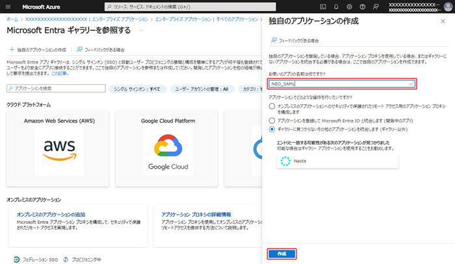
Task: Click the アプリケーションを検索 search box
Action: coord(57,89)
